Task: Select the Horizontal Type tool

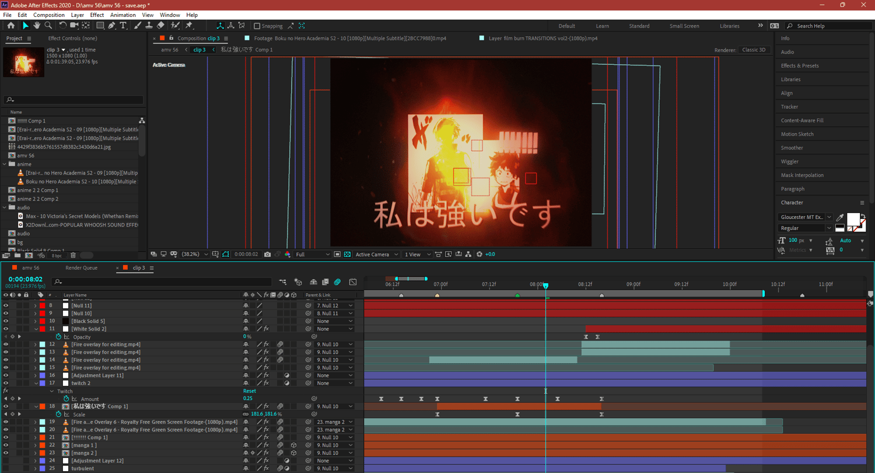Action: coord(123,26)
